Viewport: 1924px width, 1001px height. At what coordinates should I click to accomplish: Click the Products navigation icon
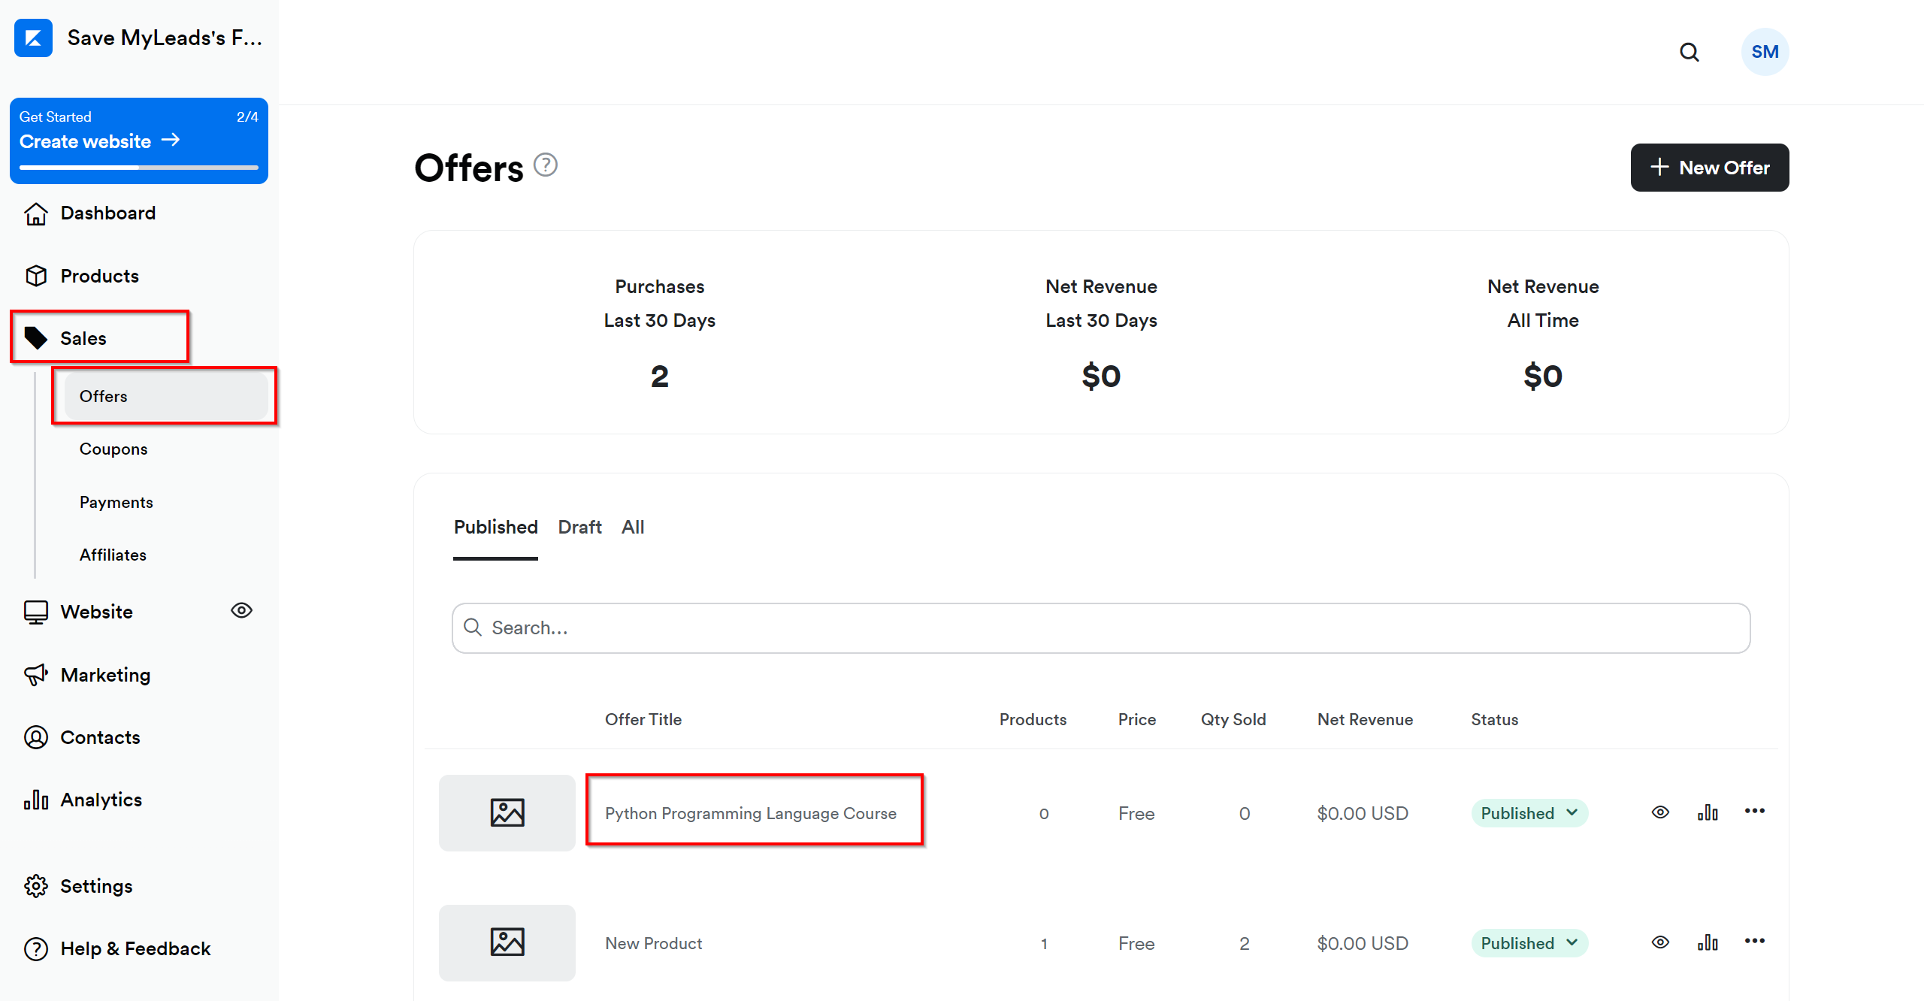pyautogui.click(x=35, y=275)
